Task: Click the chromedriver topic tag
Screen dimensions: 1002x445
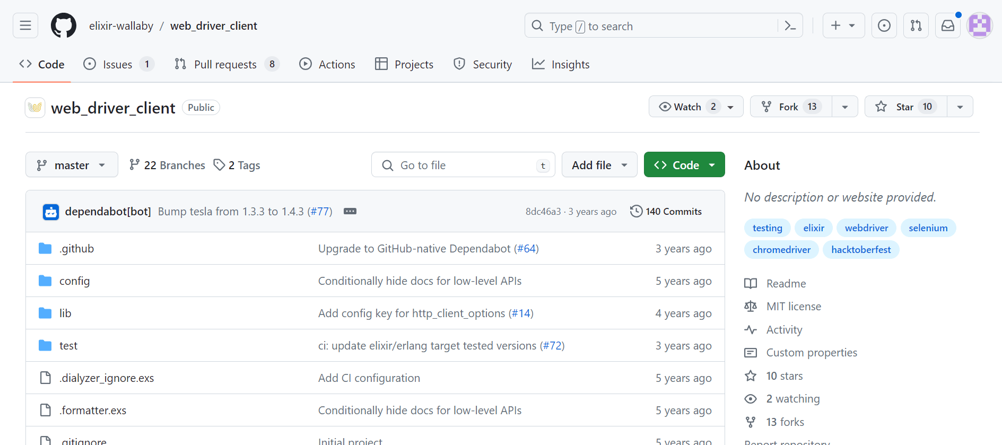Action: 781,249
